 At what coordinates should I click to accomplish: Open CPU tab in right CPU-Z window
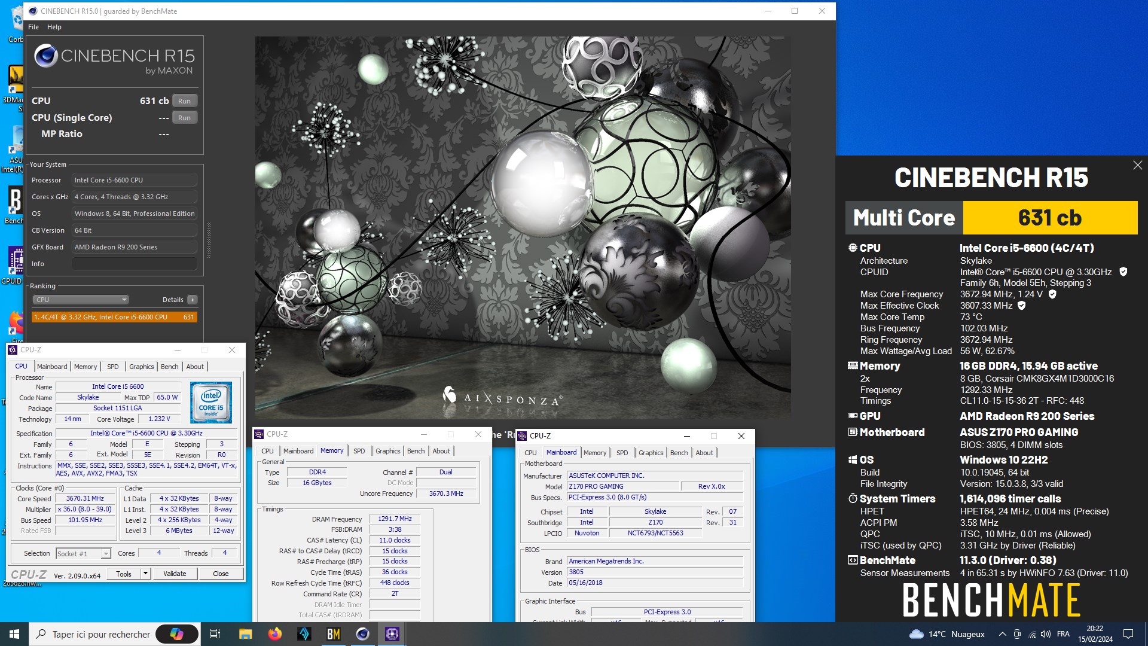[x=530, y=453]
